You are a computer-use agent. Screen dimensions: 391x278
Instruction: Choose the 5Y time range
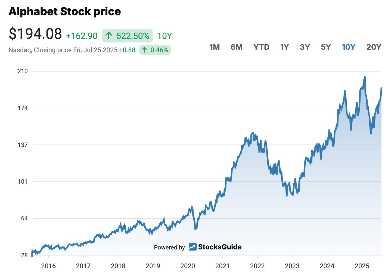pyautogui.click(x=326, y=47)
